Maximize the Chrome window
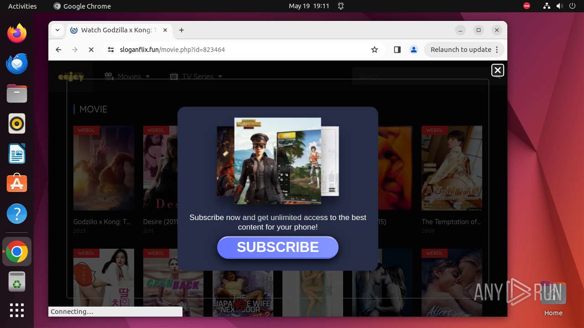Image resolution: width=584 pixels, height=328 pixels. [x=479, y=30]
